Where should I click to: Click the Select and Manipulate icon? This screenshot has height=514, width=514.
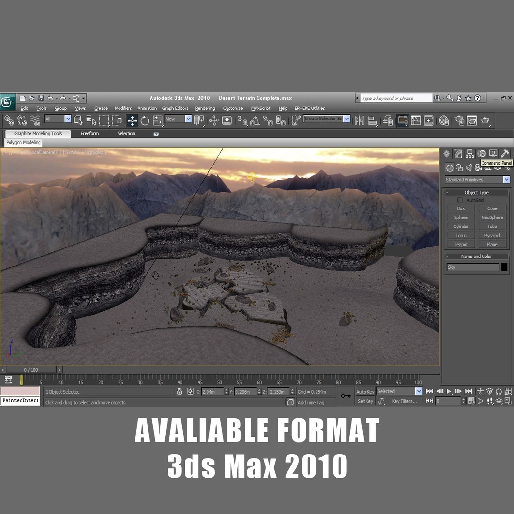click(x=214, y=120)
